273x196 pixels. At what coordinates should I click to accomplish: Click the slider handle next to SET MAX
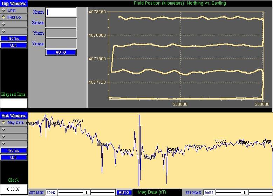246,192
